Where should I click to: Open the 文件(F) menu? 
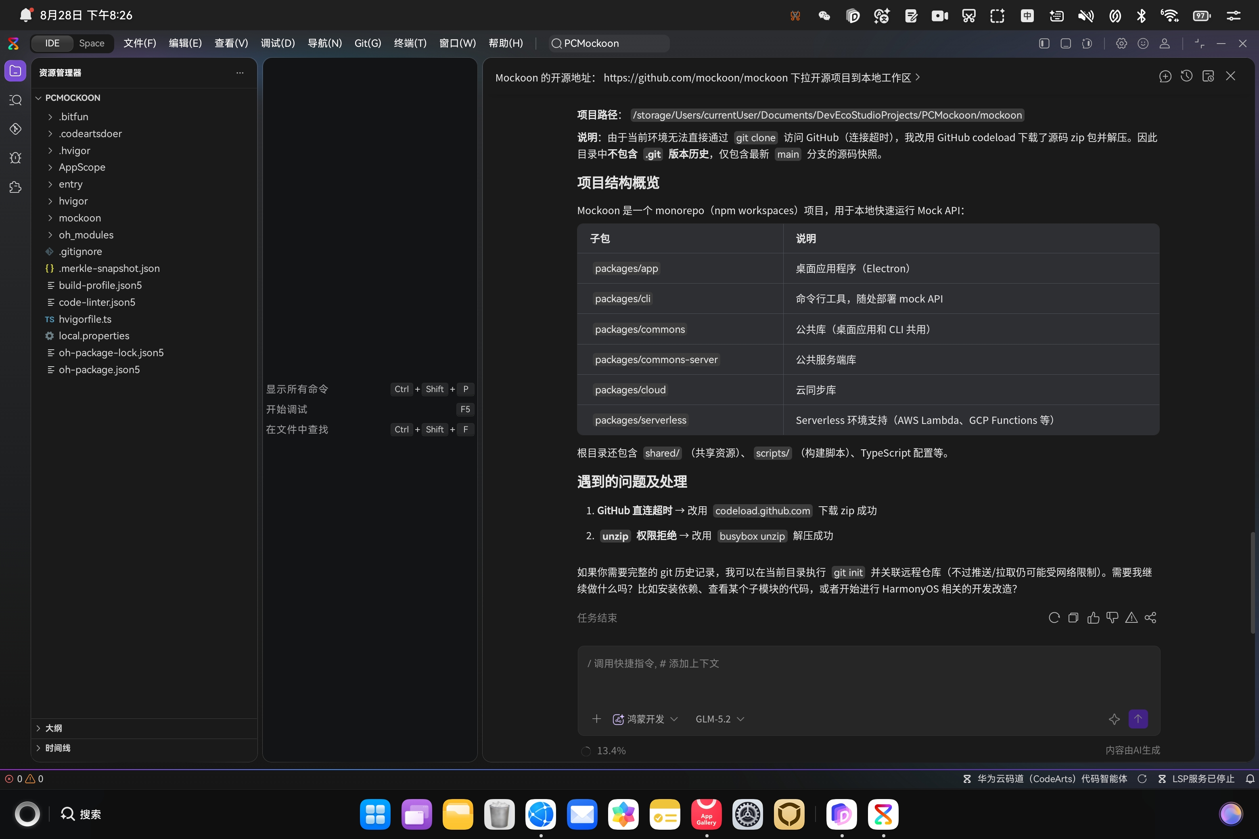[x=140, y=43]
